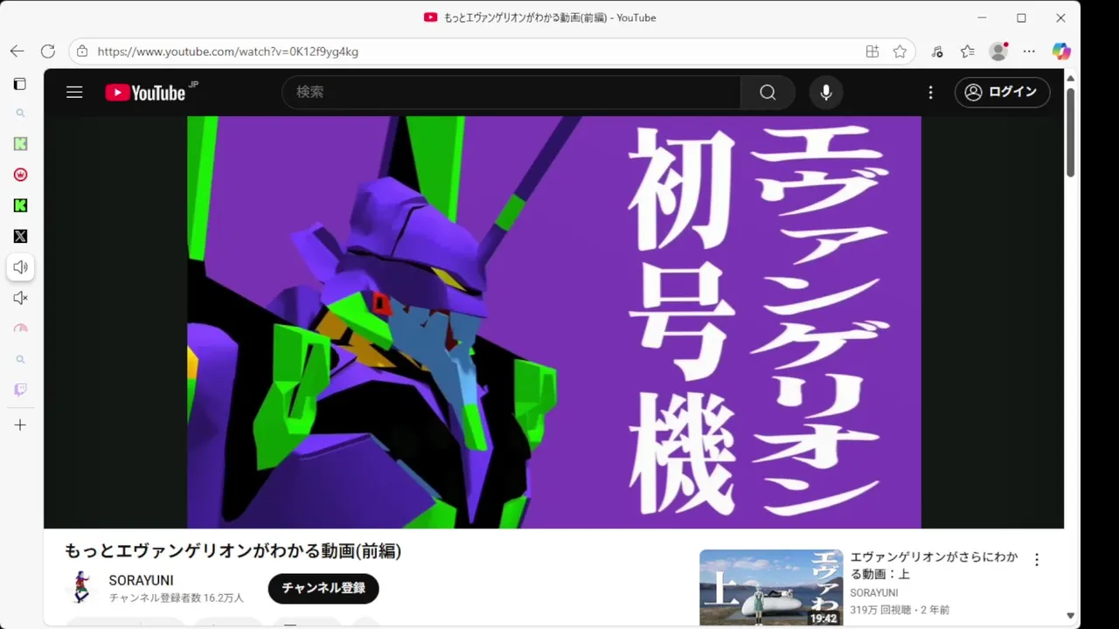
Task: Go back to the previous page
Action: 17,52
